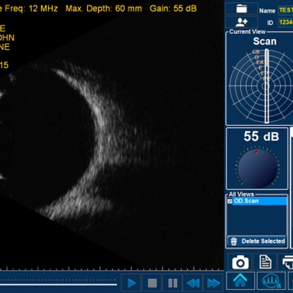Click the Scan label in Current View

pyautogui.click(x=265, y=42)
